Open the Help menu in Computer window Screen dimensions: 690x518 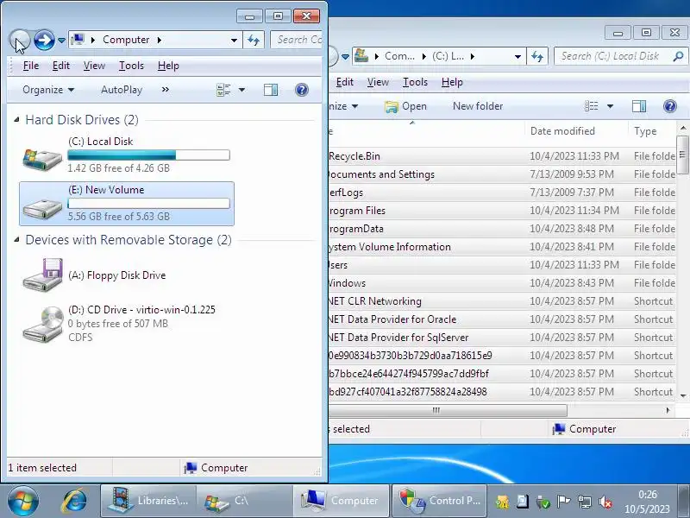[x=168, y=66]
